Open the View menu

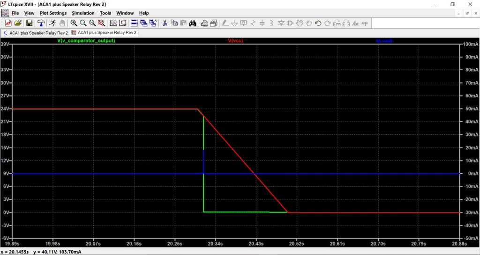pyautogui.click(x=30, y=13)
